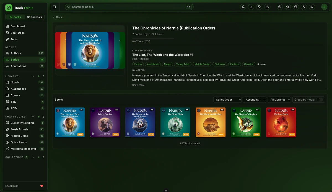Open the All Libraries filter dropdown
The width and height of the screenshot is (332, 192).
pyautogui.click(x=279, y=100)
